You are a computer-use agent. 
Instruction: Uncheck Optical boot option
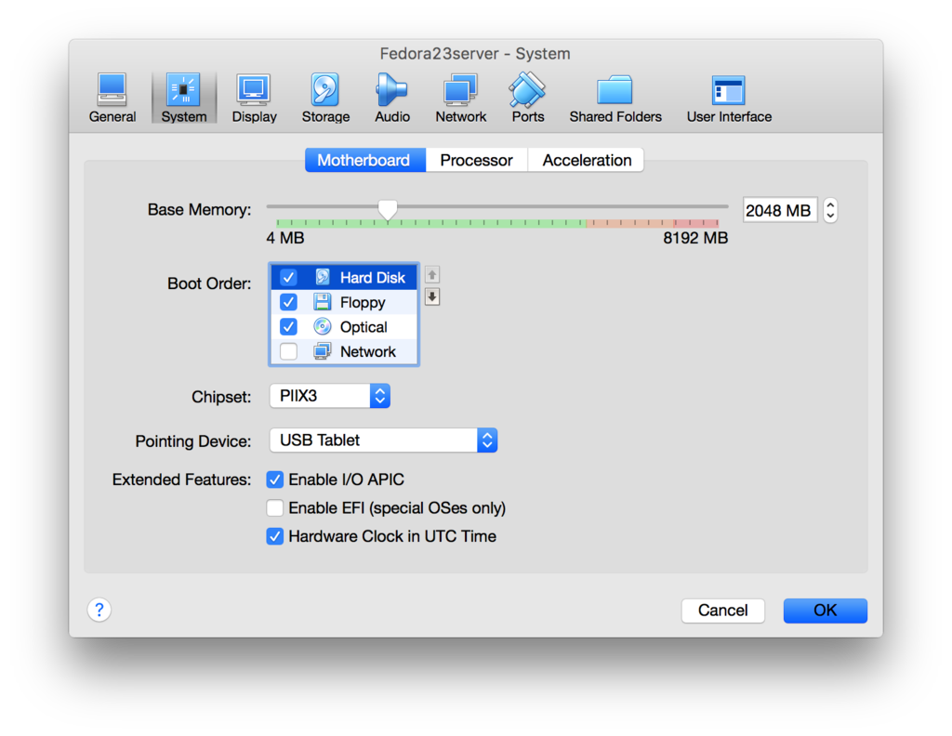pos(288,326)
